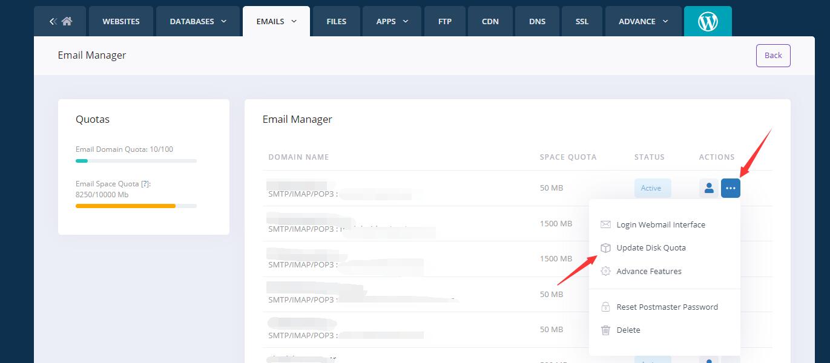Click the Active status badge in first row
830x363 pixels.
pyautogui.click(x=652, y=188)
